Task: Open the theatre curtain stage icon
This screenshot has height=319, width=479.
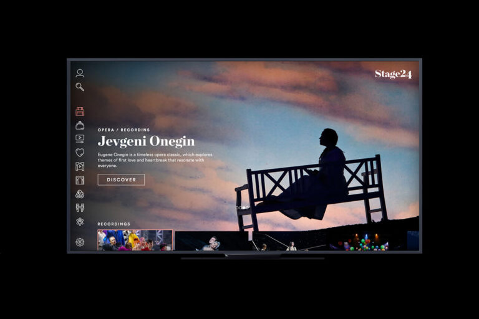Action: 80,180
